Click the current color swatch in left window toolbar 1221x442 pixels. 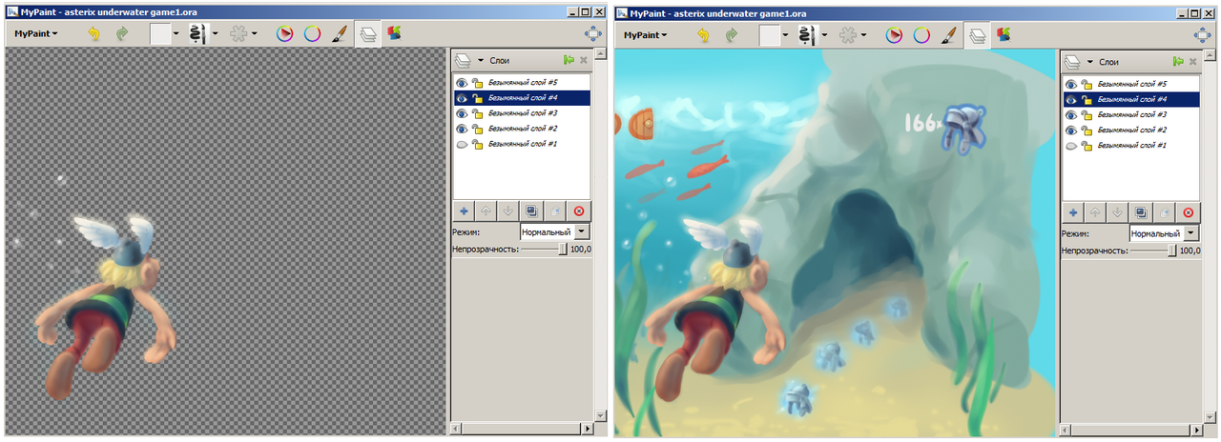(160, 34)
